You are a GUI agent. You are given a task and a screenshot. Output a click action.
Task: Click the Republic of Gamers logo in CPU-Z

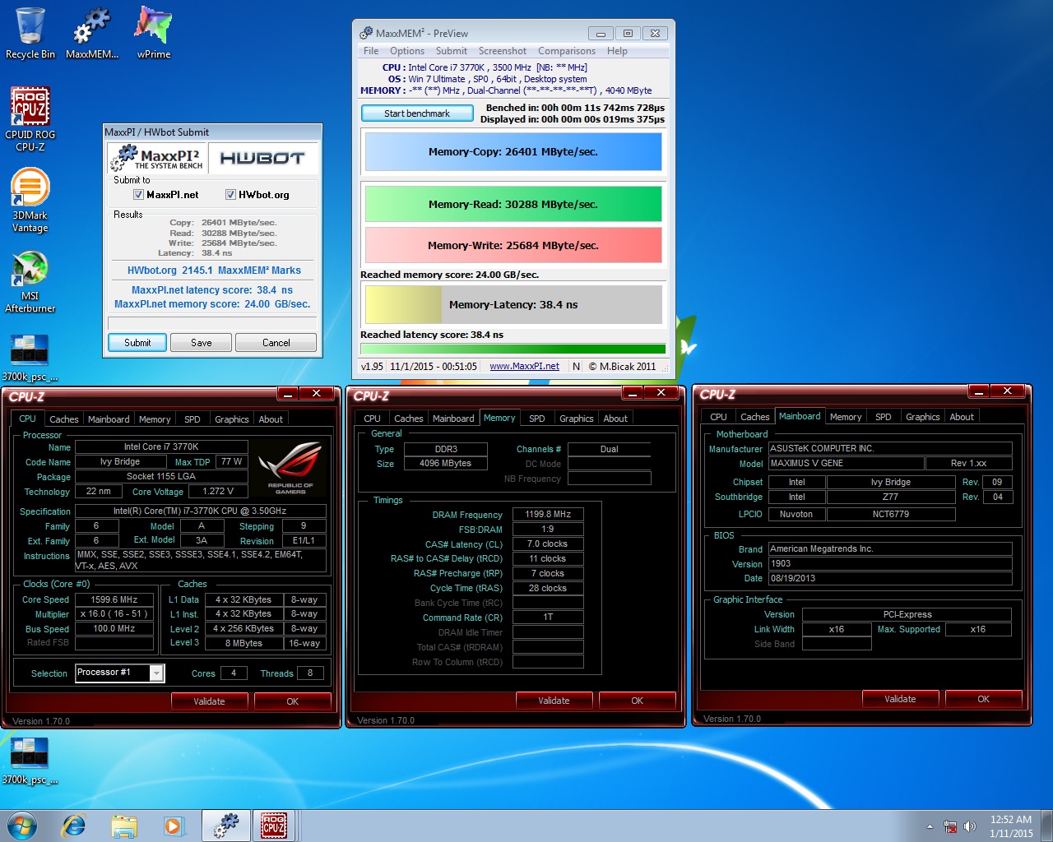click(291, 467)
